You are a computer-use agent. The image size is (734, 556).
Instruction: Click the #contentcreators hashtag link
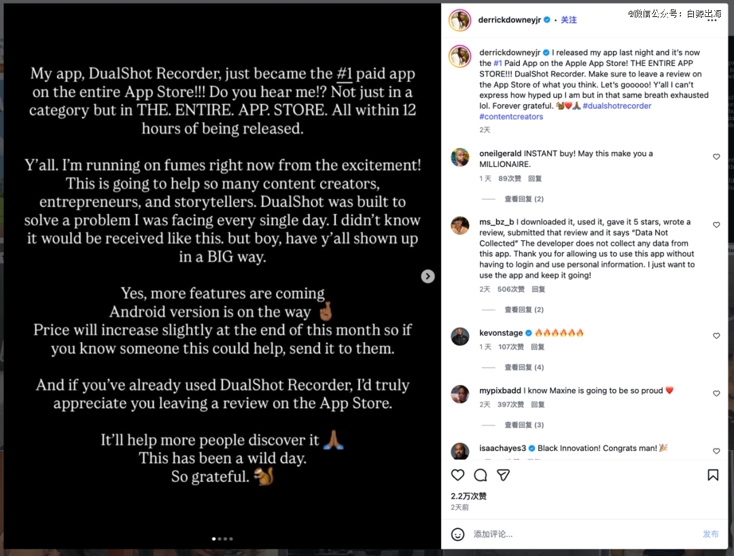[511, 117]
